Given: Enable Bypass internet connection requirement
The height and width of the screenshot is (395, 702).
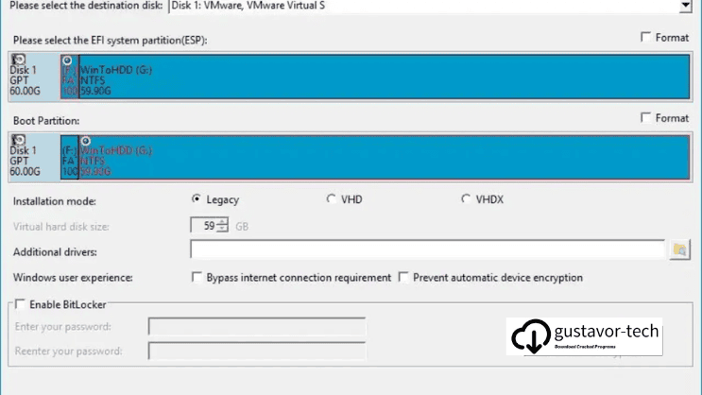Looking at the screenshot, I should tap(197, 277).
